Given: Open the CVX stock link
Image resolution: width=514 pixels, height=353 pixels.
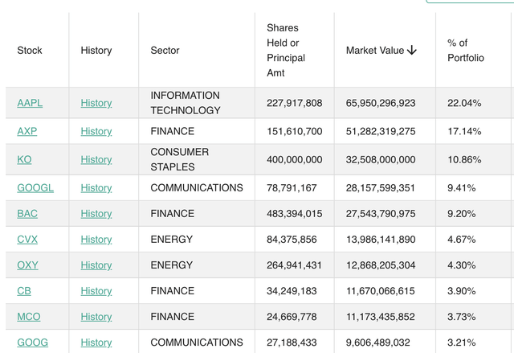Looking at the screenshot, I should 27,239.
